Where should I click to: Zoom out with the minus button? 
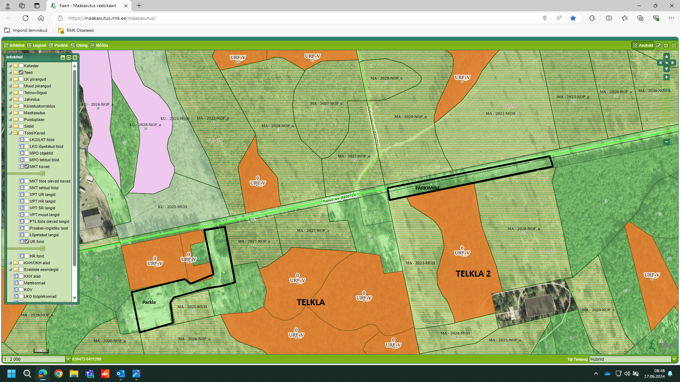tap(667, 142)
